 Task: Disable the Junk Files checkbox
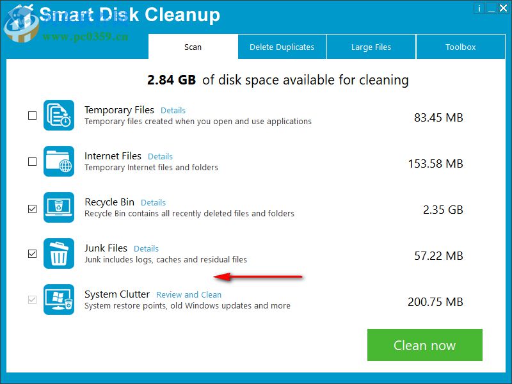click(32, 253)
